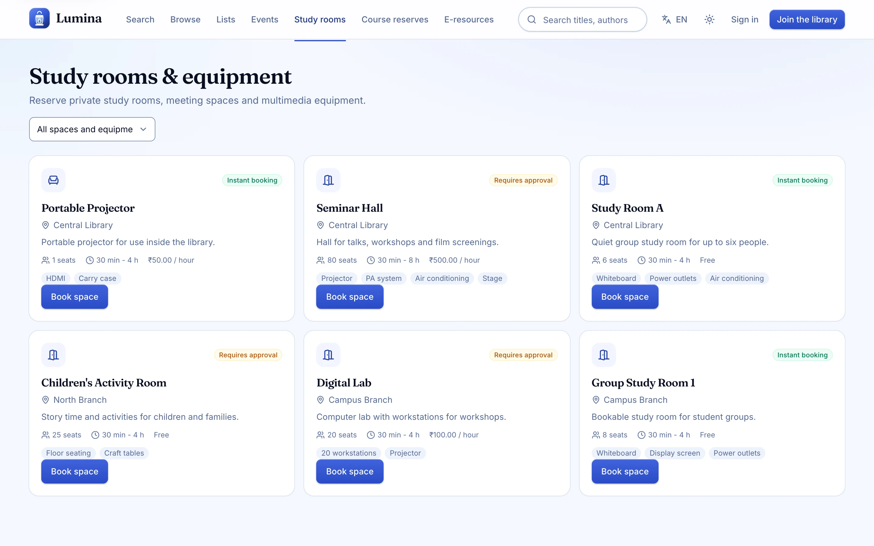Click the Seminar Hall Requires approval badge
The width and height of the screenshot is (874, 546).
tap(523, 180)
